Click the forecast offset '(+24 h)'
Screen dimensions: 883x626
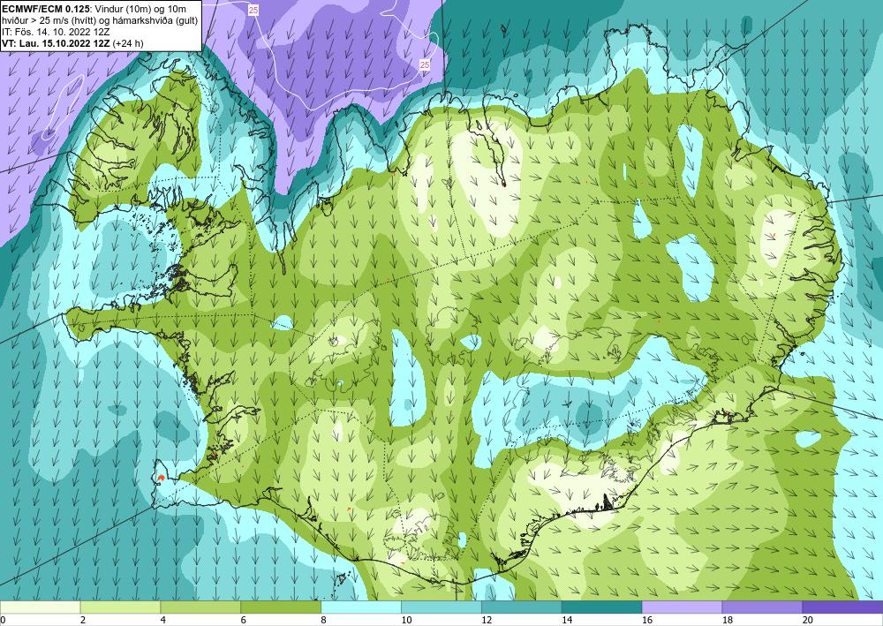[x=128, y=43]
